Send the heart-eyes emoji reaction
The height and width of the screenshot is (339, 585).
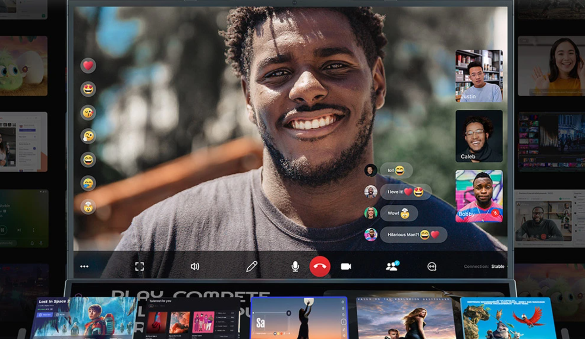point(88,89)
